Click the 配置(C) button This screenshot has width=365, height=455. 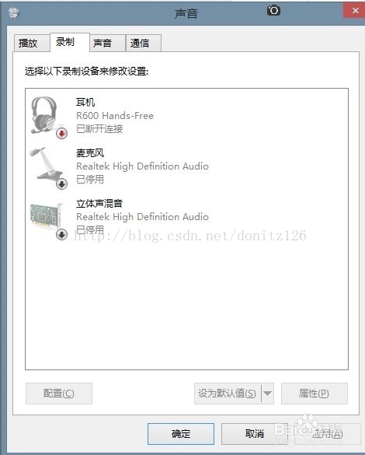59,394
